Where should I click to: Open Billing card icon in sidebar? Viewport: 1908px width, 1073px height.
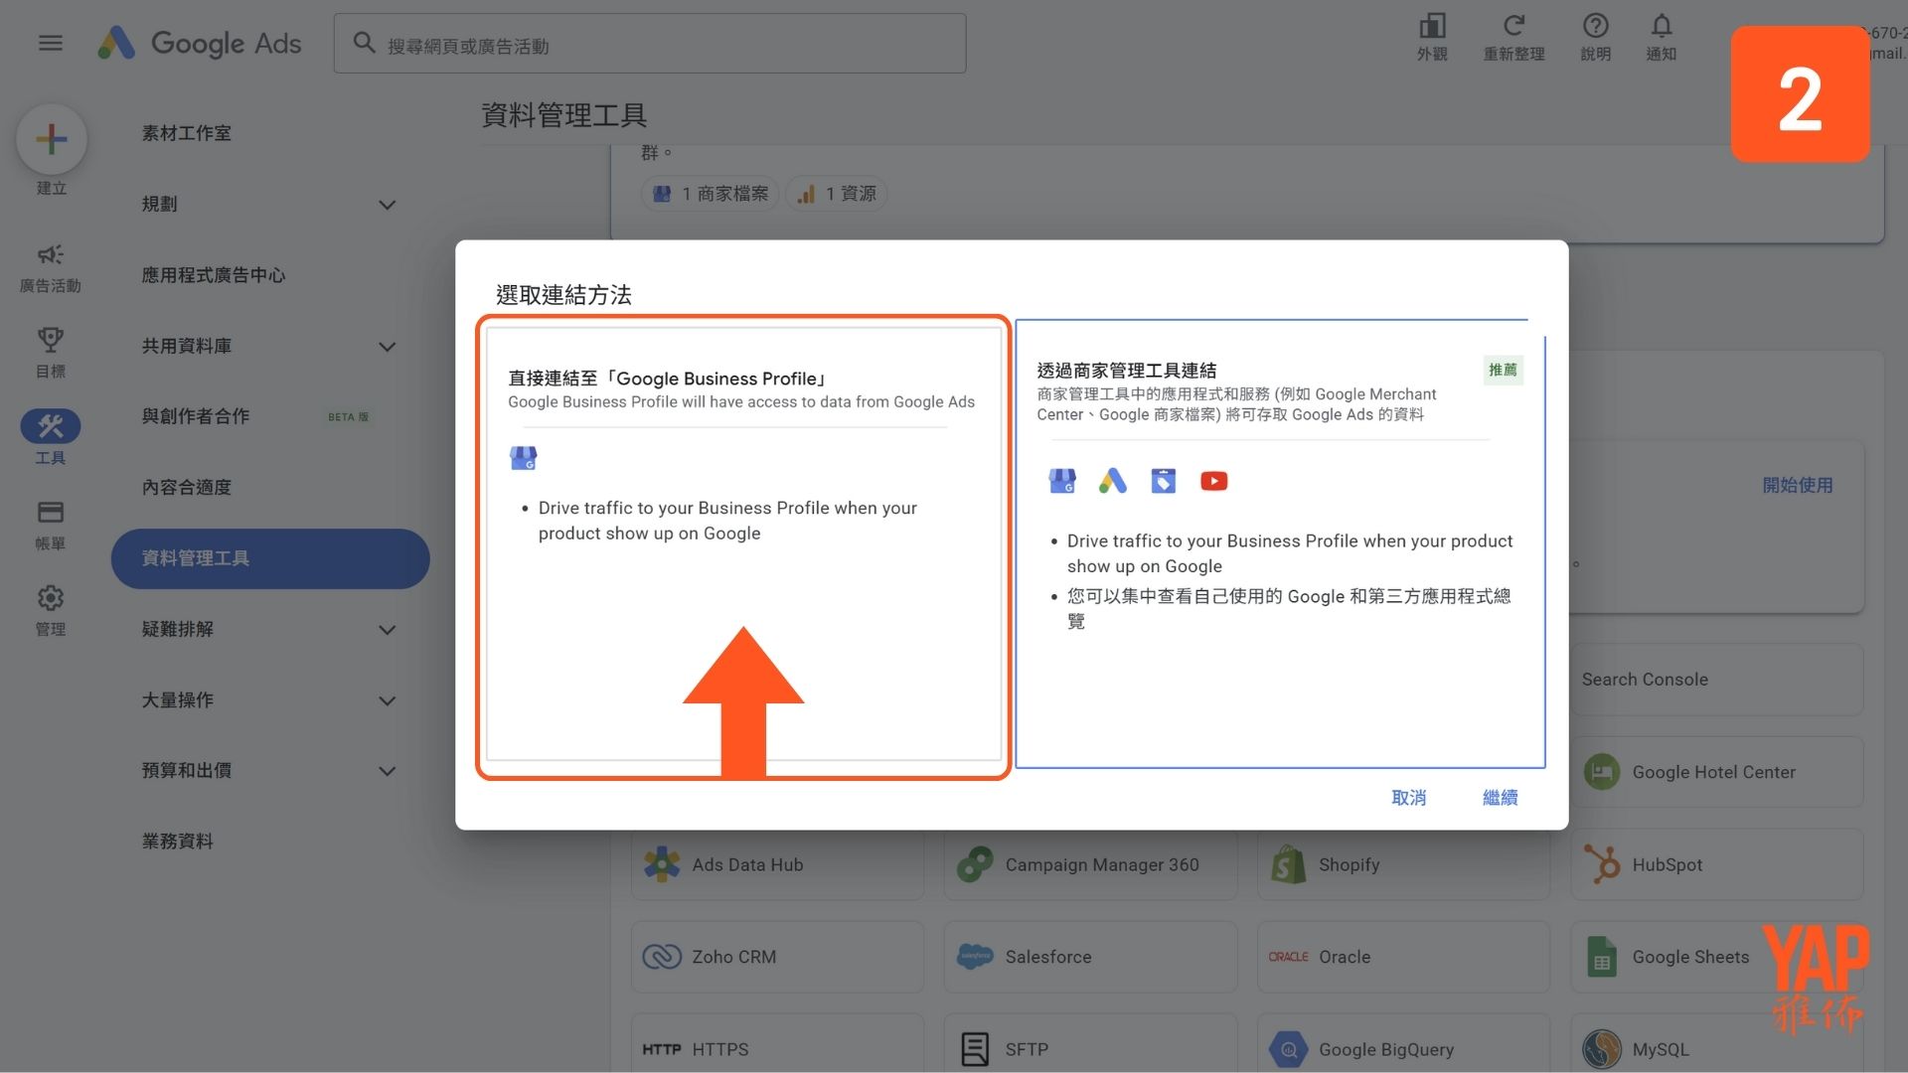click(x=50, y=513)
